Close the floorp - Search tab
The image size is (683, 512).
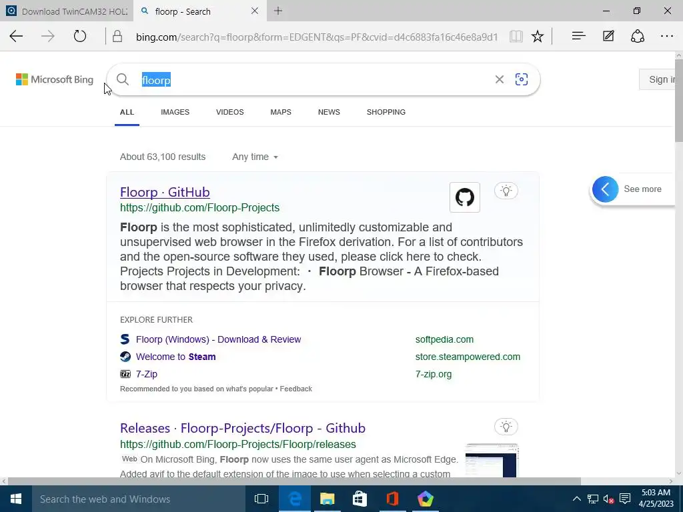[255, 11]
